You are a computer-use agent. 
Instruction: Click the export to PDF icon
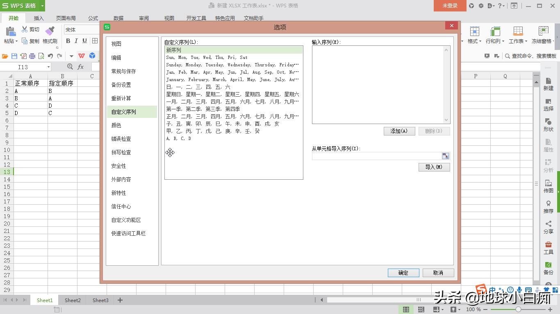click(23, 56)
